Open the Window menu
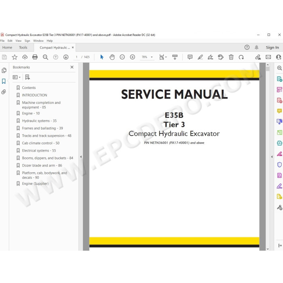 [38, 41]
